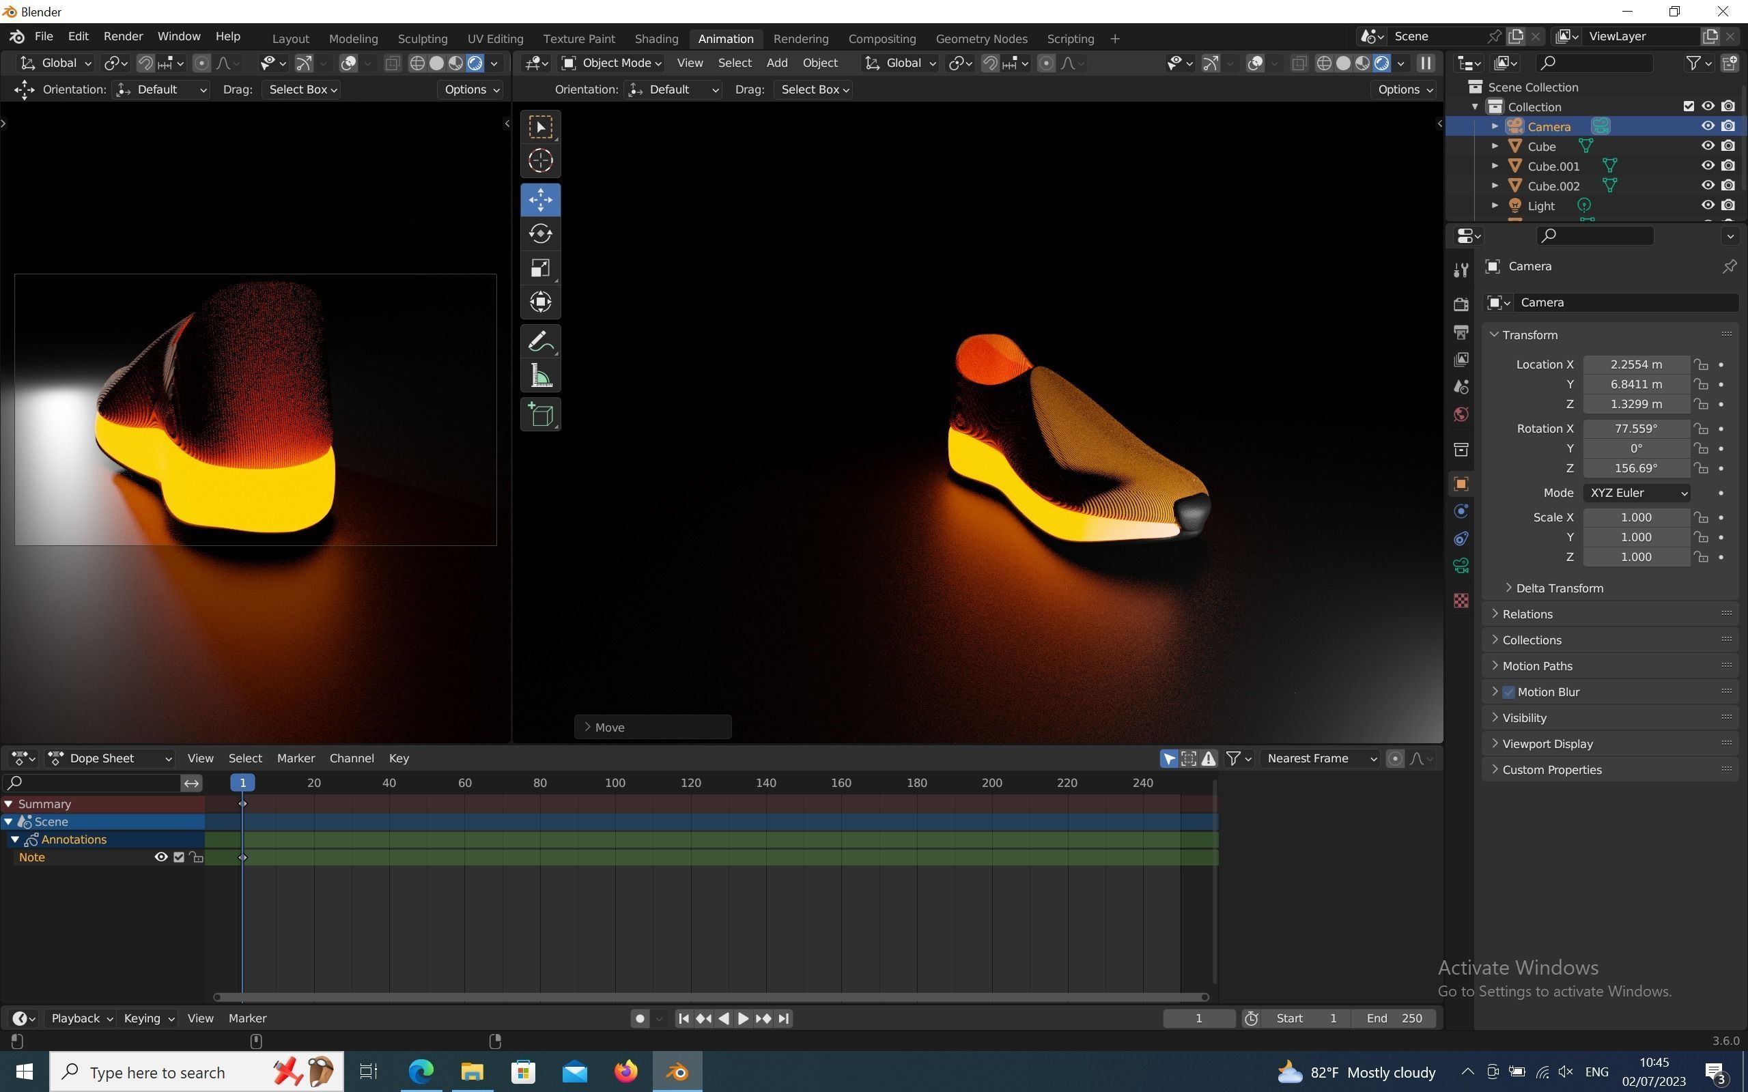Image resolution: width=1748 pixels, height=1092 pixels.
Task: Open the Output properties tab
Action: pos(1461,332)
